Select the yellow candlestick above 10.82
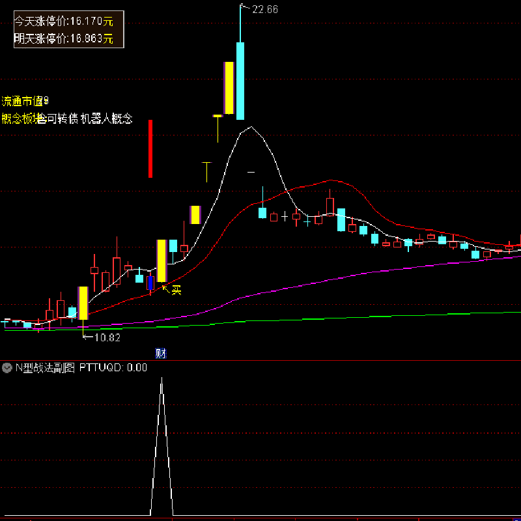The width and height of the screenshot is (521, 521). tap(83, 303)
